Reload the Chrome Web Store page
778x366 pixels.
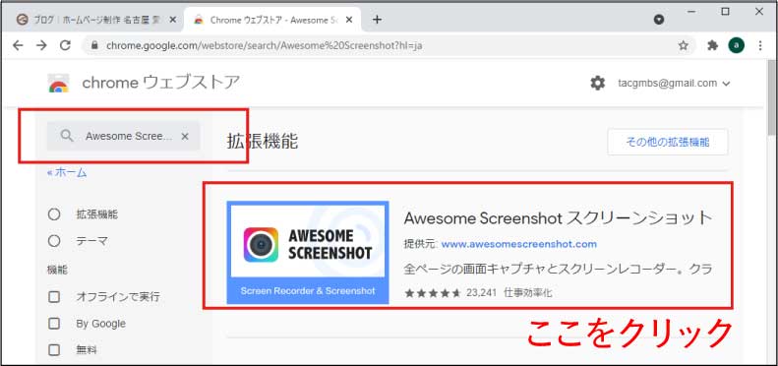coord(65,45)
